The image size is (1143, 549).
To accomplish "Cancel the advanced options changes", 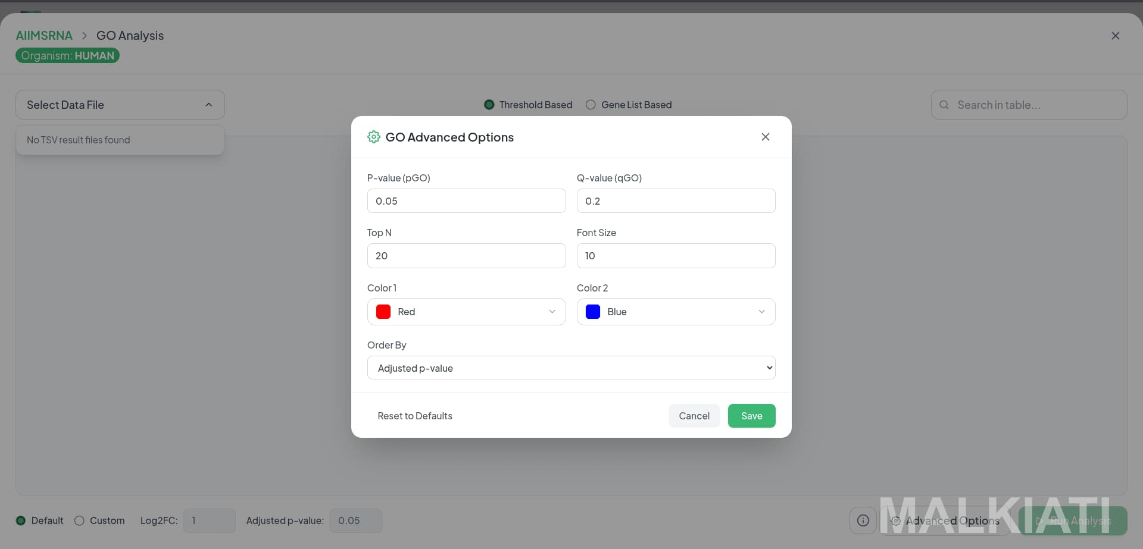I will click(x=694, y=416).
